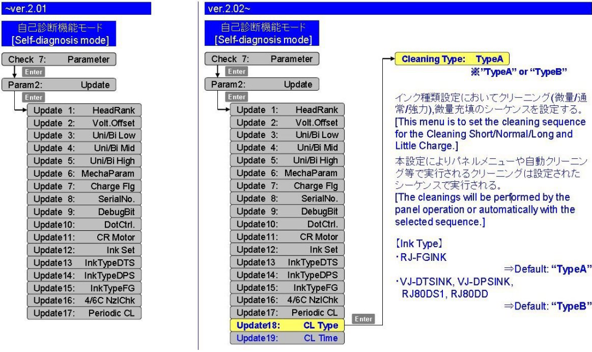This screenshot has height=352, width=592.
Task: Click the Enter button beside Update18 CL Type
Action: tap(363, 318)
